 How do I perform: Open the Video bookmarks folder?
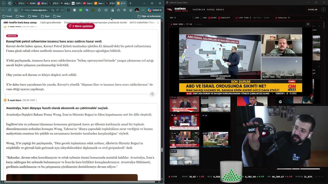tap(33, 16)
